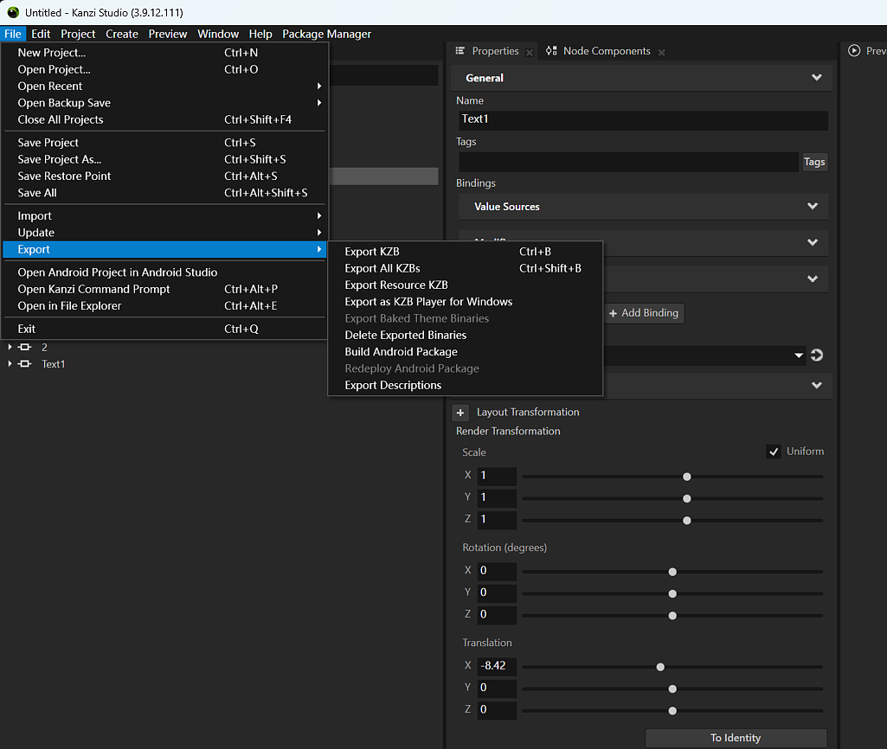887x749 pixels.
Task: Open the Preview menu
Action: pyautogui.click(x=167, y=34)
